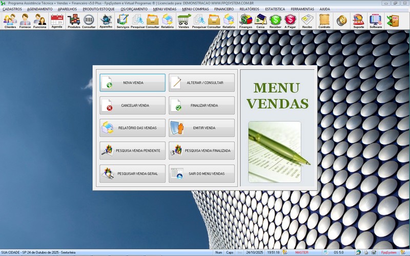Open the Receber green dollar icon
This screenshot has width=410, height=256.
275,21
